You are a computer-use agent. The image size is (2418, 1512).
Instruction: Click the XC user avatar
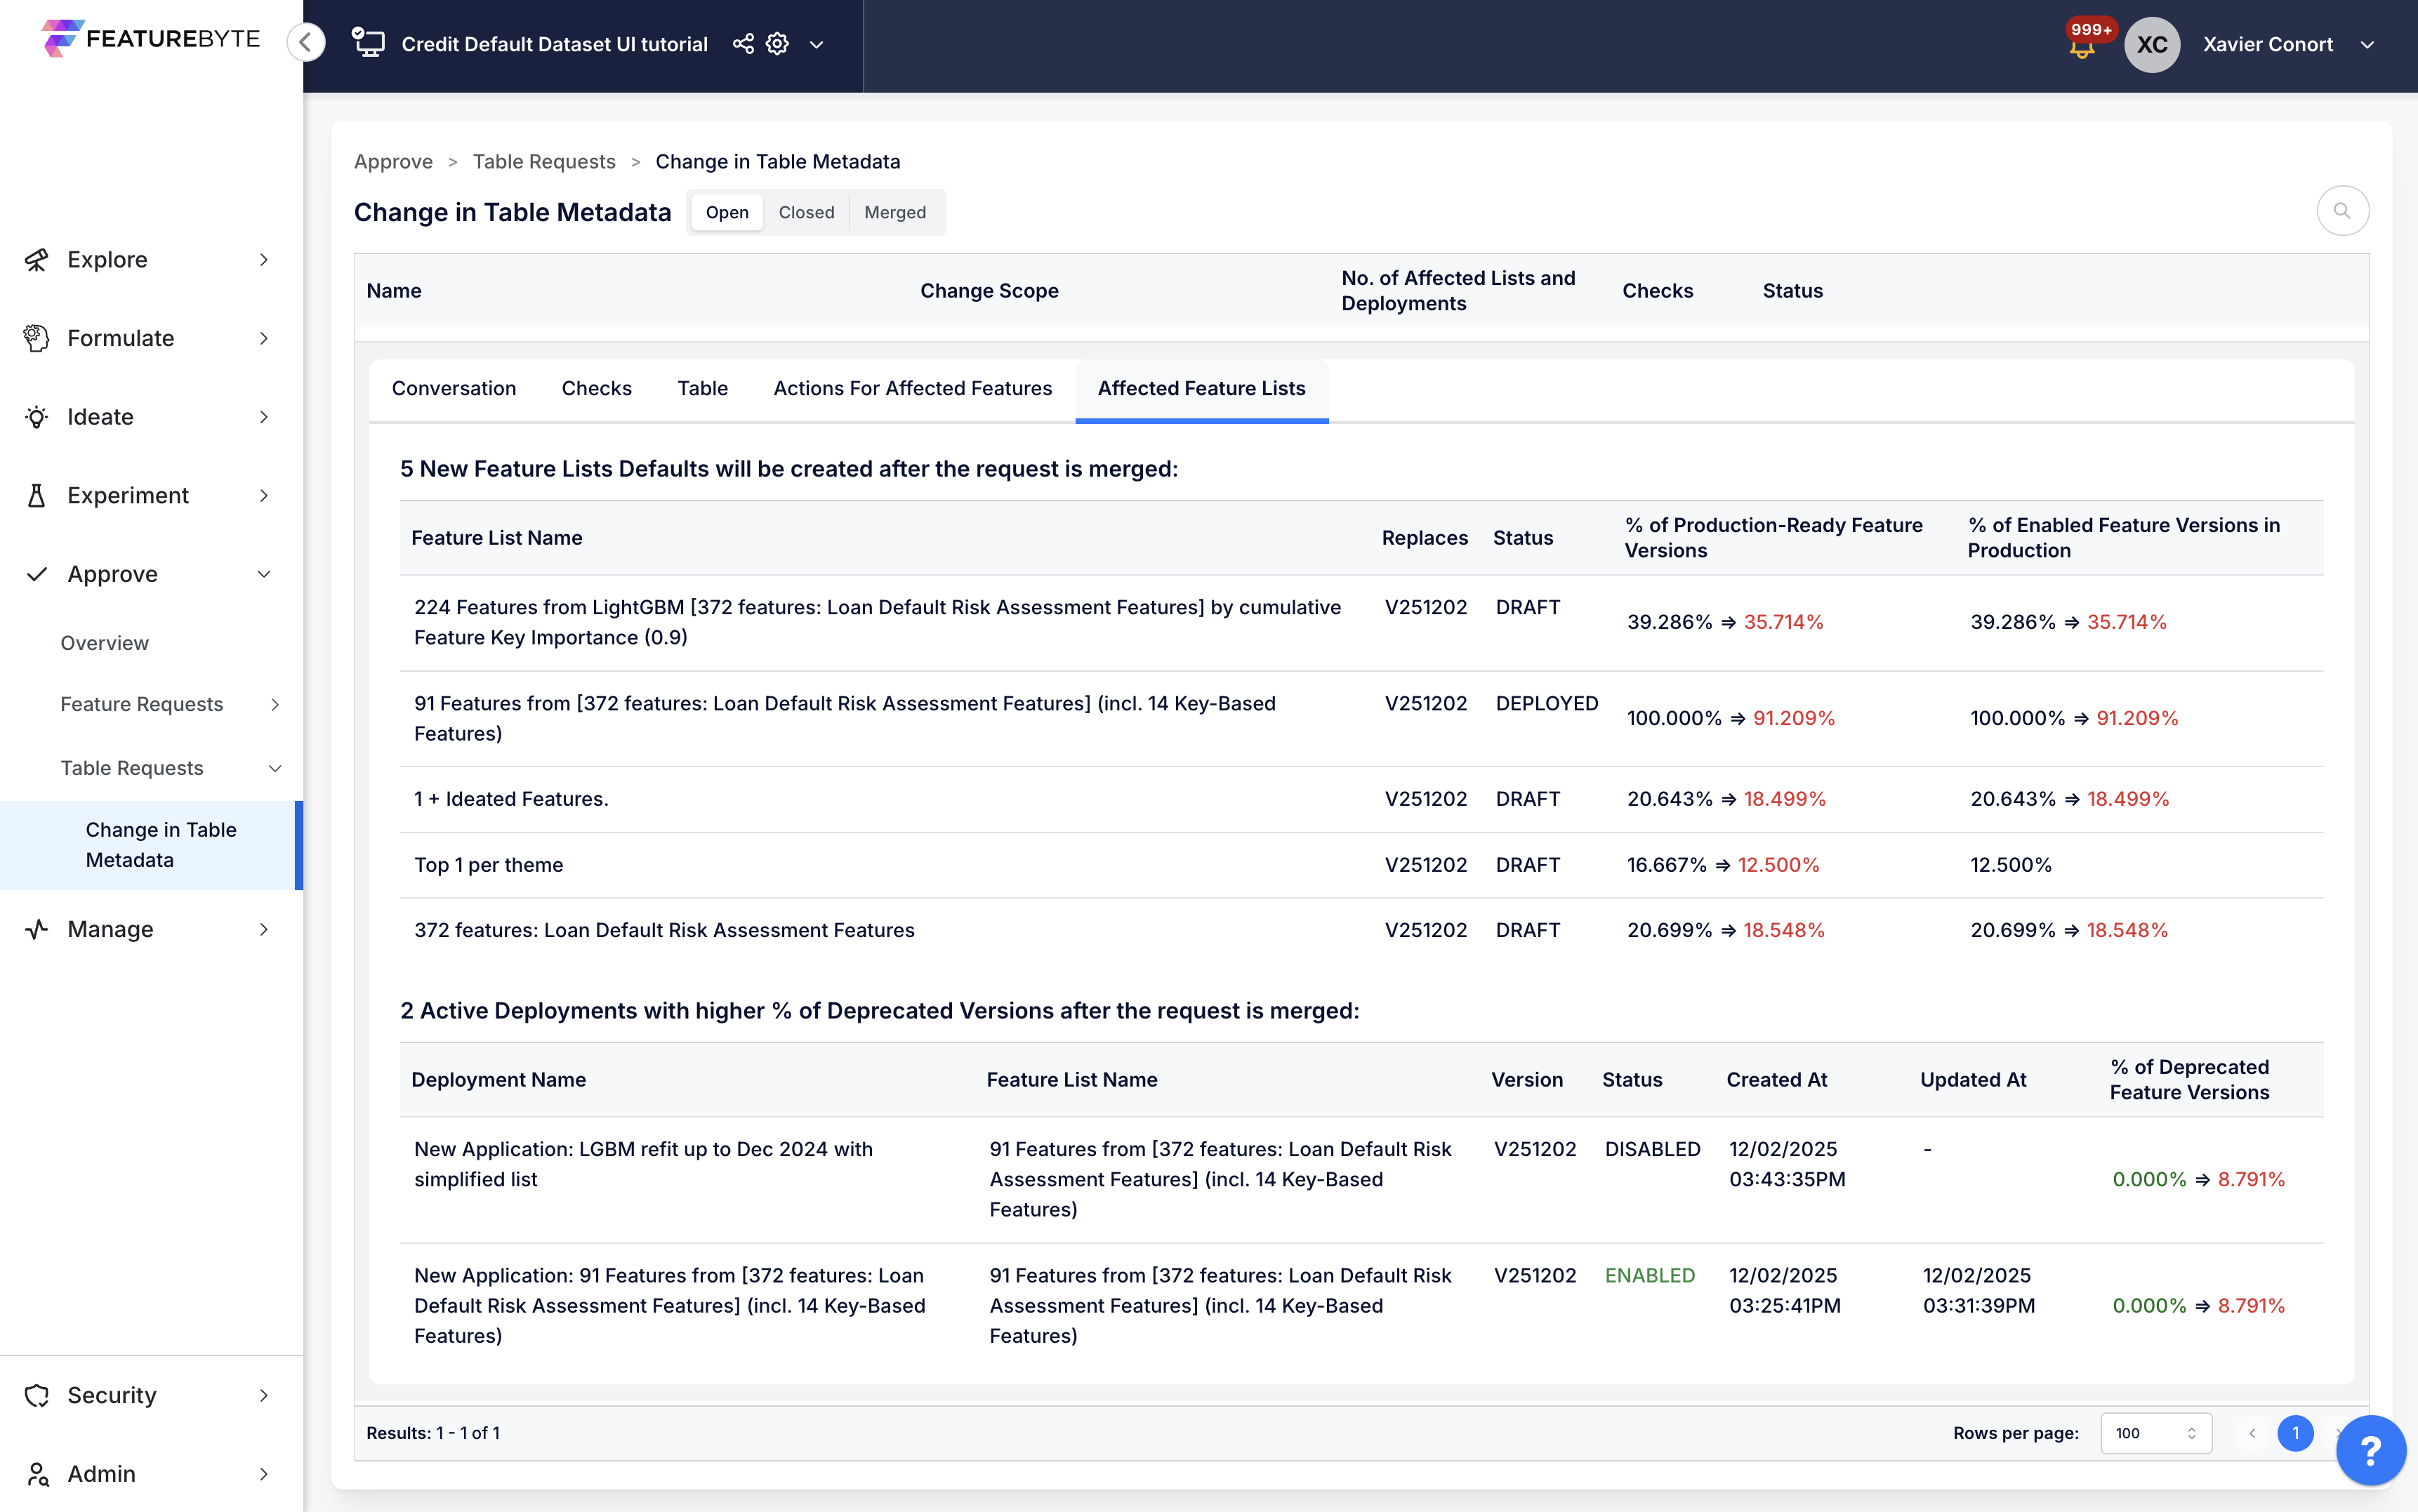[x=2151, y=45]
